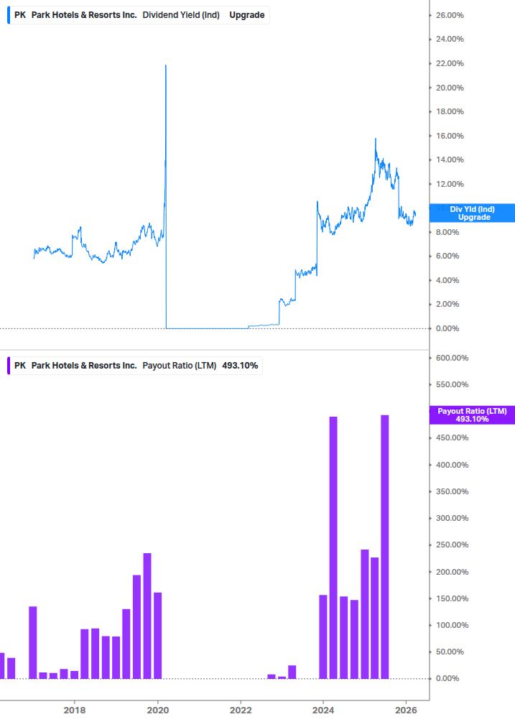This screenshot has width=515, height=722.
Task: Select the 2024 year label on the timeline
Action: (x=323, y=710)
